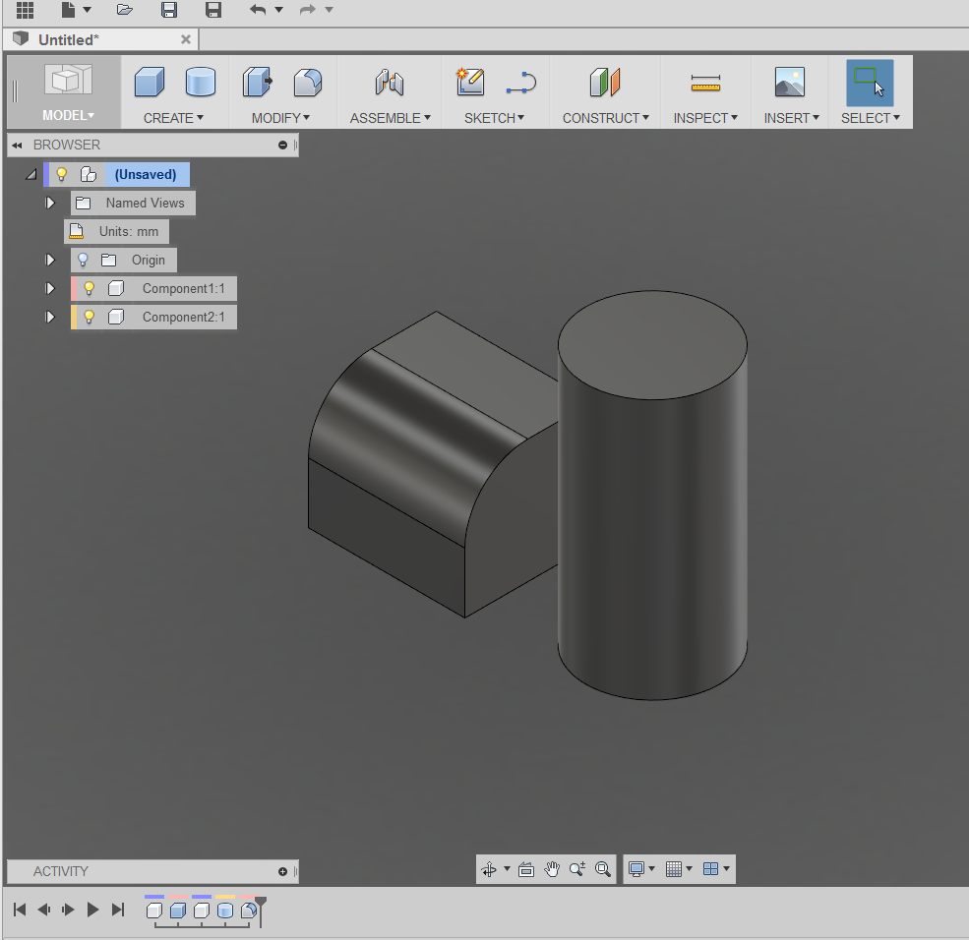969x940 pixels.
Task: Expand the Named Views tree node
Action: click(50, 204)
